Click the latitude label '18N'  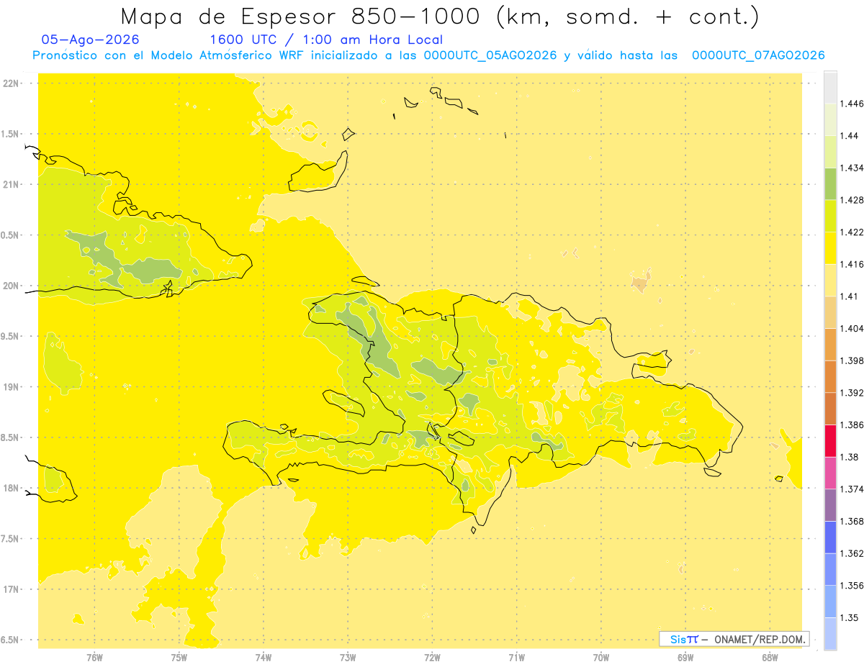(11, 488)
